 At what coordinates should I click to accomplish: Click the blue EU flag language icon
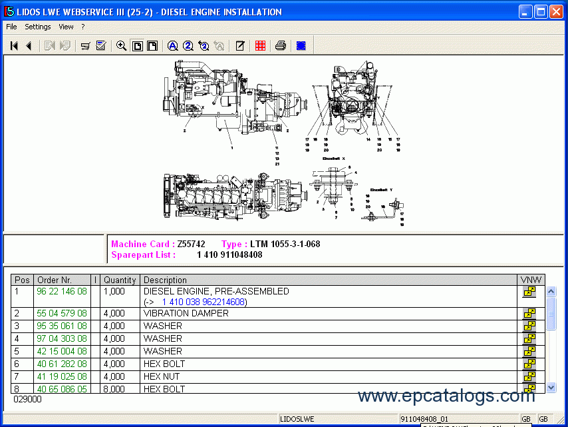[301, 46]
